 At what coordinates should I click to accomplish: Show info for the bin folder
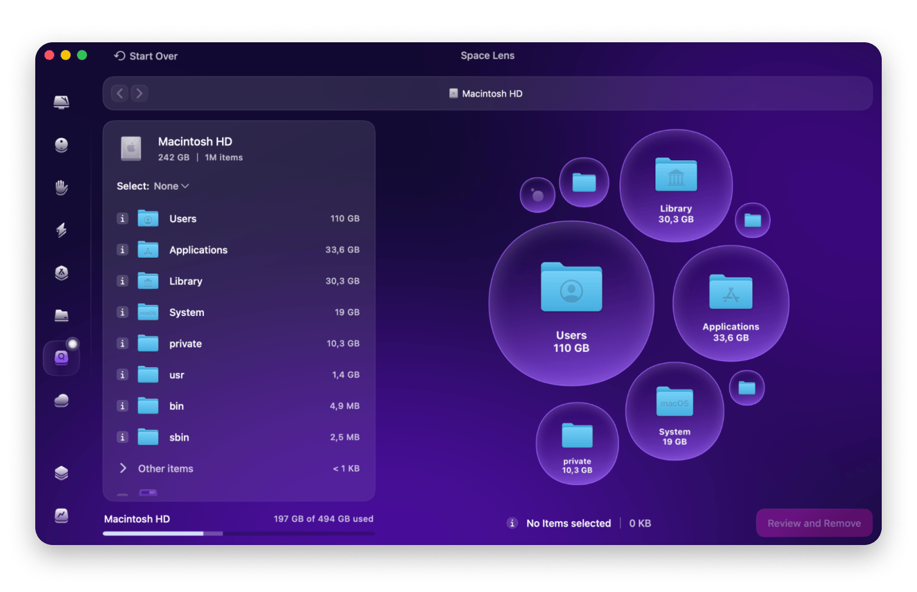(x=122, y=406)
